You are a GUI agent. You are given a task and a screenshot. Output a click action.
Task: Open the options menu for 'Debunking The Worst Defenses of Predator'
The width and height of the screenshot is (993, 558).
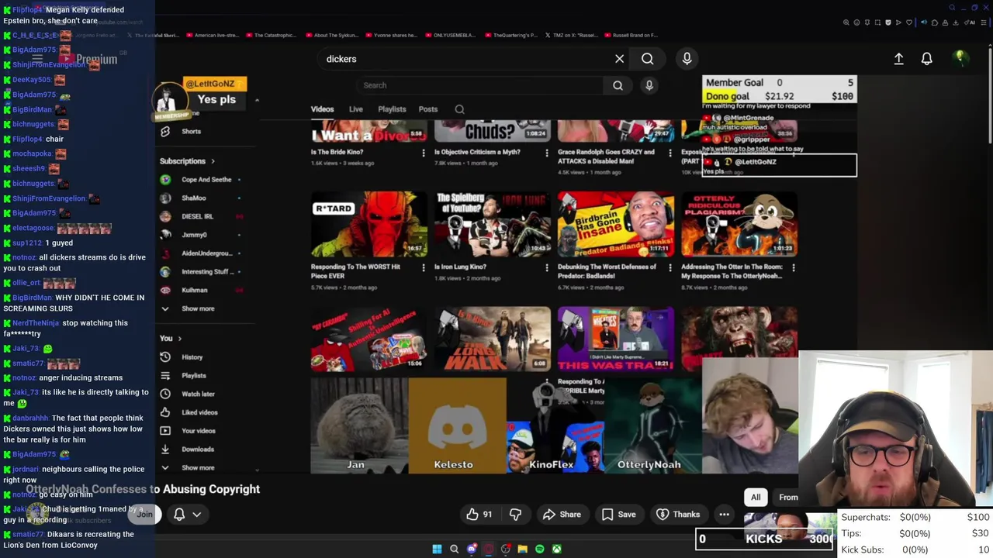(670, 267)
